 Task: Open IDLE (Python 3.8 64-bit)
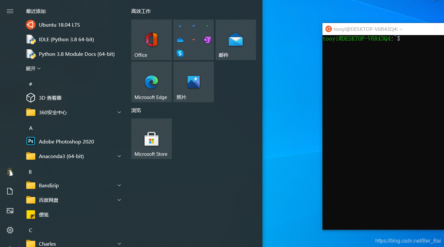click(66, 39)
